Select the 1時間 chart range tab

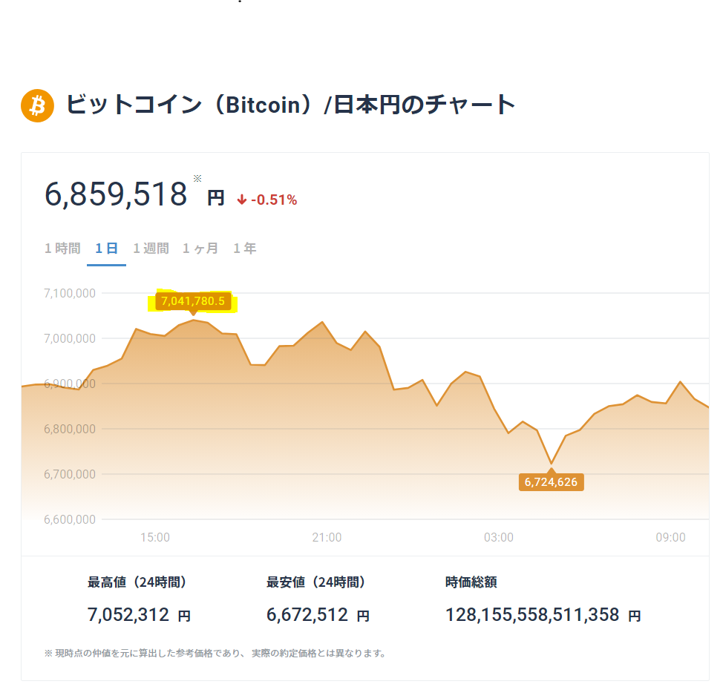pyautogui.click(x=62, y=249)
